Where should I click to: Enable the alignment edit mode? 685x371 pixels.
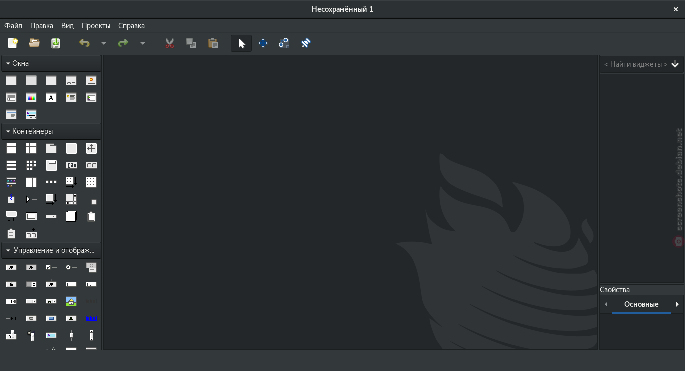pyautogui.click(x=306, y=43)
